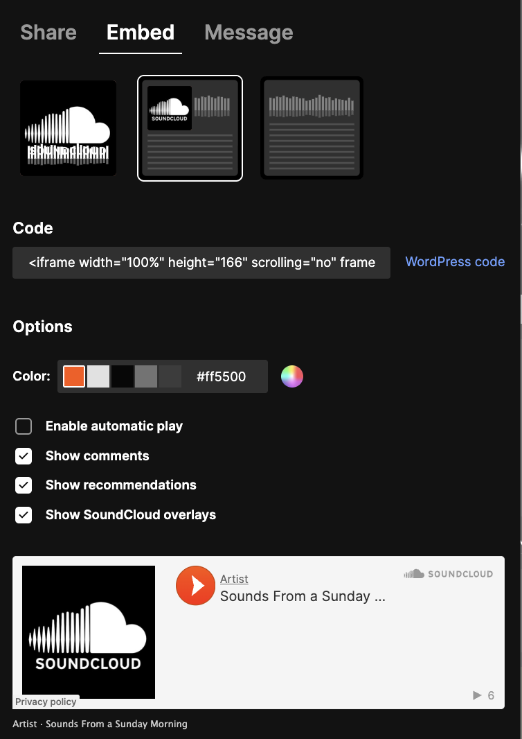The width and height of the screenshot is (522, 739).
Task: Select the Embed tab
Action: (140, 33)
